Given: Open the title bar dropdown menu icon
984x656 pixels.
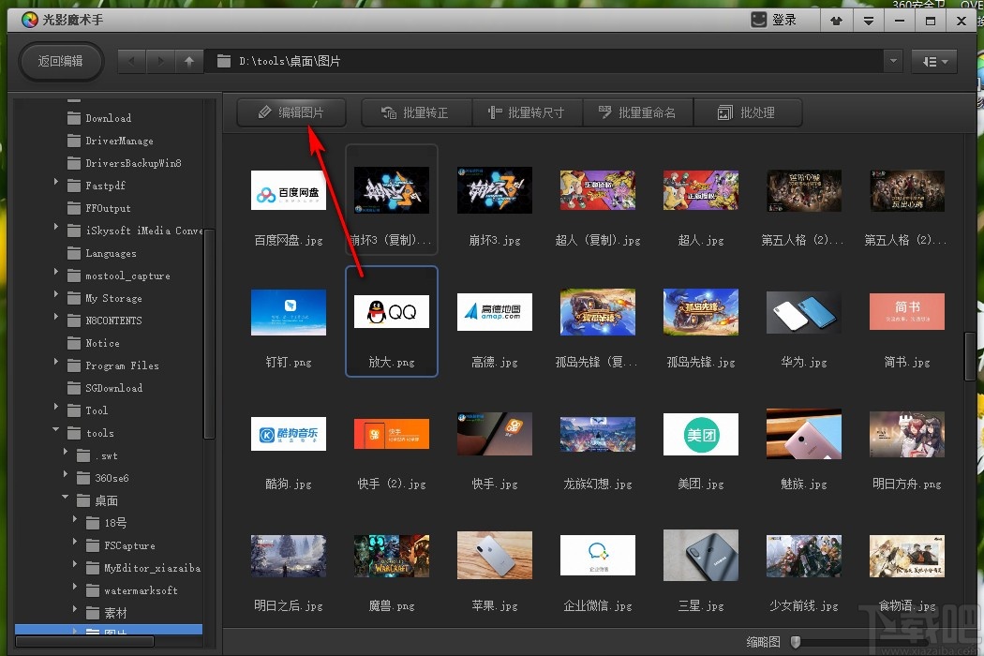Looking at the screenshot, I should coord(869,21).
